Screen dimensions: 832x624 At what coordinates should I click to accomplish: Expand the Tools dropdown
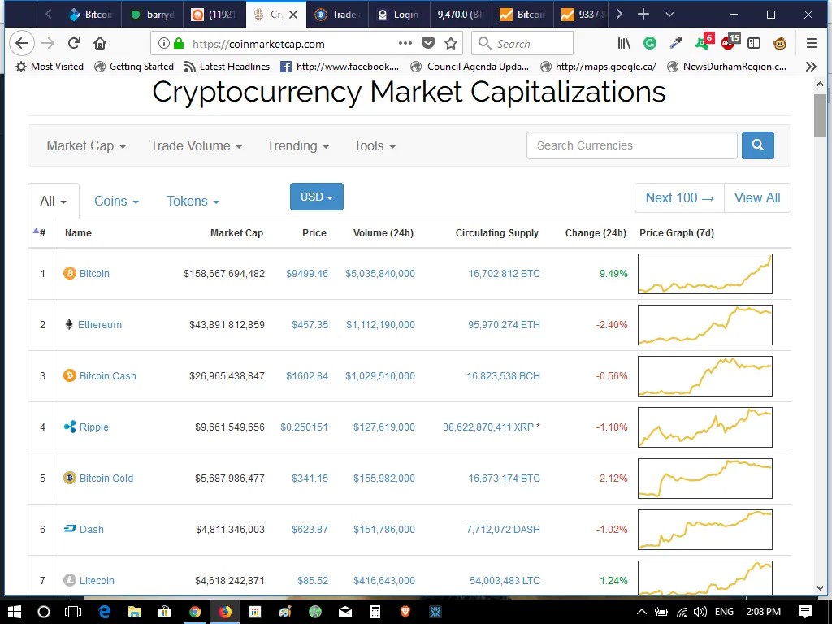pos(375,146)
